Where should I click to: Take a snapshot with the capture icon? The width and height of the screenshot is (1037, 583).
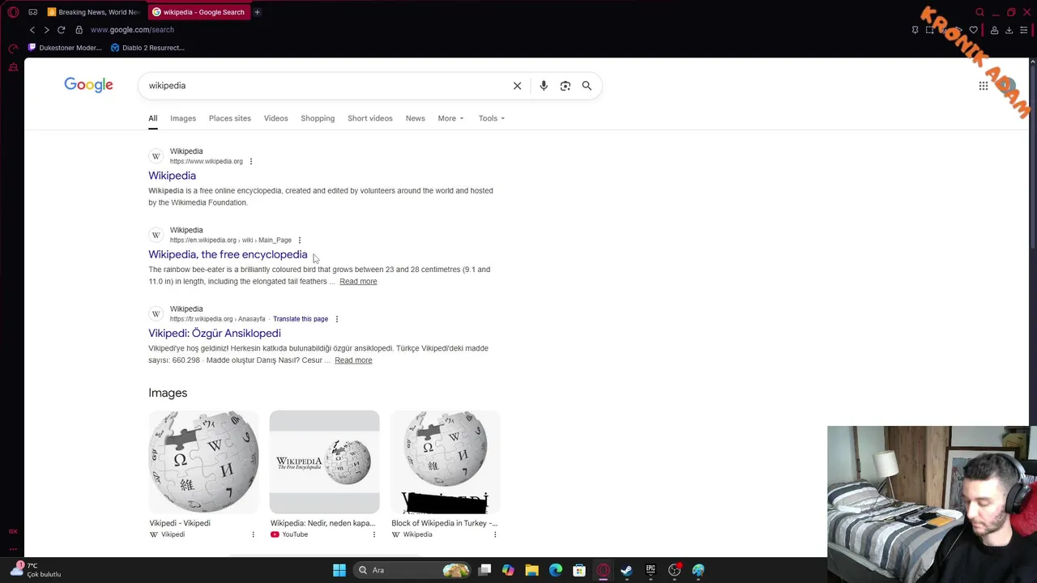pos(930,30)
